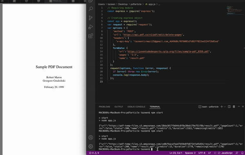Create new terminal with plus icon

pyautogui.click(x=222, y=106)
